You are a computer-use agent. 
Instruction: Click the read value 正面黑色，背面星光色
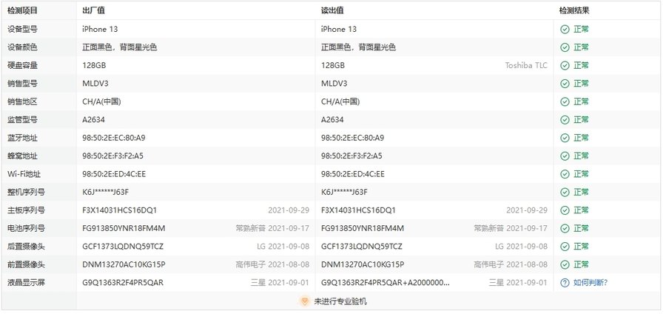[358, 47]
